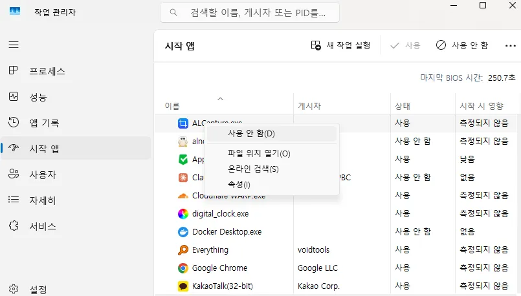Open the hamburger navigation menu
521x296 pixels.
pos(14,45)
